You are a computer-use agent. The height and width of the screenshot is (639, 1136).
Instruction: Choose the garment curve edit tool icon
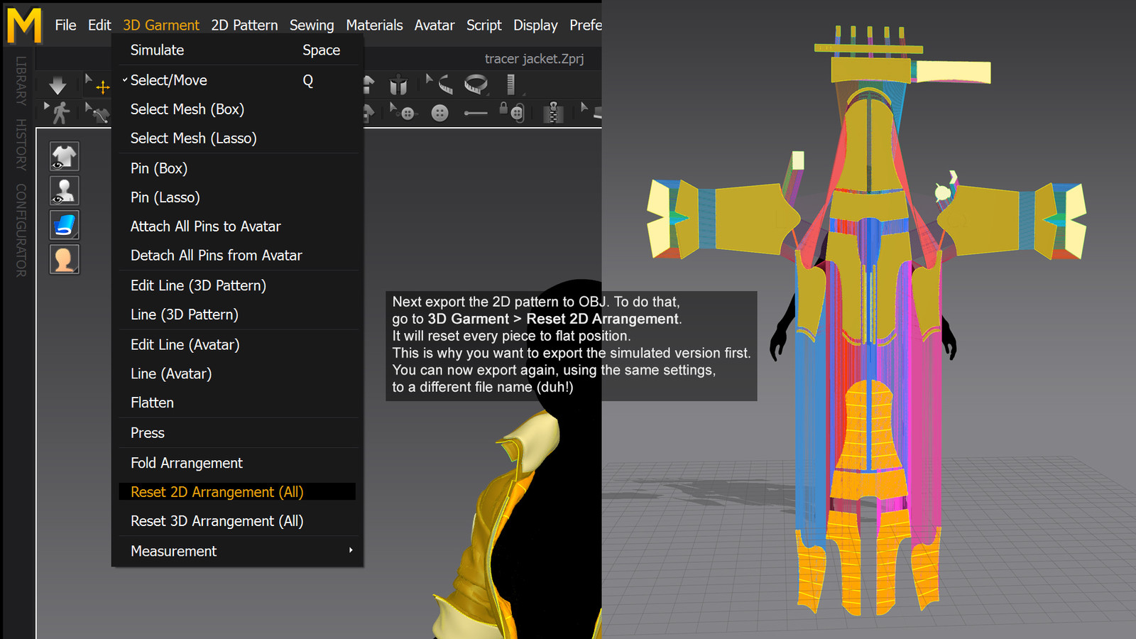point(98,112)
